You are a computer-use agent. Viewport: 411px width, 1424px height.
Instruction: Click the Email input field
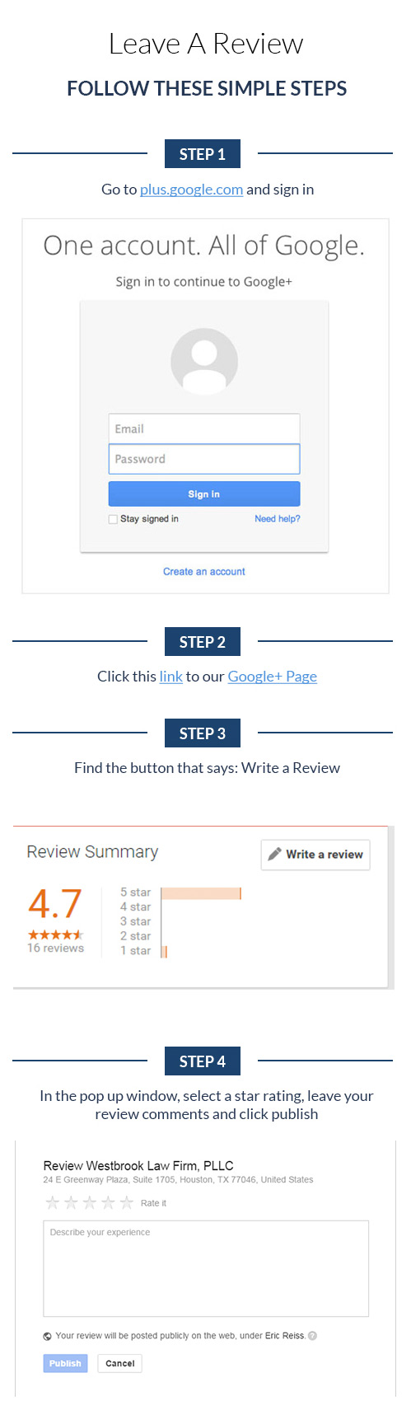click(x=204, y=429)
